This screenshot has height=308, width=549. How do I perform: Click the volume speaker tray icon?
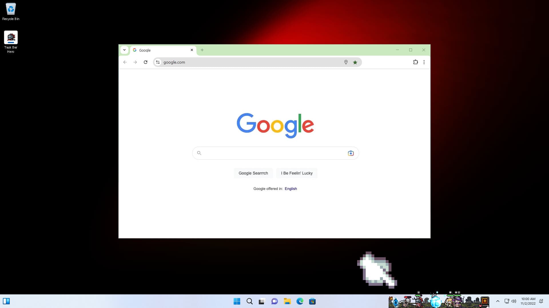[514, 301]
